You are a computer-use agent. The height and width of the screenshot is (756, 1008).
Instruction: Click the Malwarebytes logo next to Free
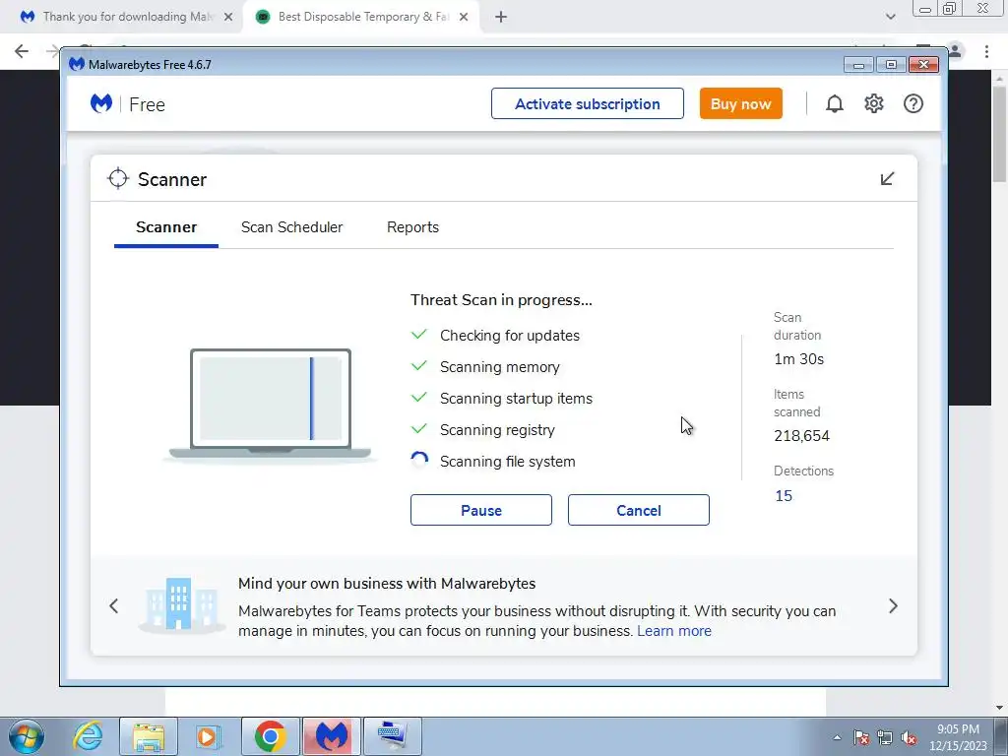(101, 103)
